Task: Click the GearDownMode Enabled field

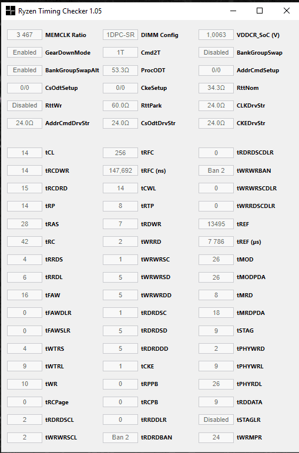Action: pos(25,52)
